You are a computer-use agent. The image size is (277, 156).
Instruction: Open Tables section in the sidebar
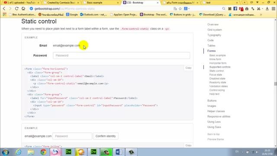pos(211,45)
